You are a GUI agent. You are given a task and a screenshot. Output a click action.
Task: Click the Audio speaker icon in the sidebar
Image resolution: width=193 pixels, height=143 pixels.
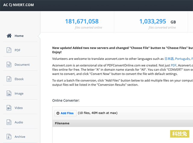(x=9, y=122)
